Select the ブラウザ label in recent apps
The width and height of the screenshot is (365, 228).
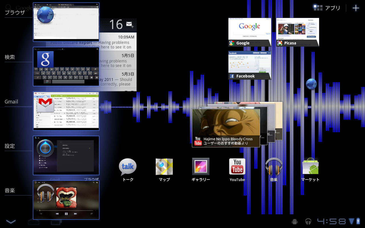(x=15, y=13)
